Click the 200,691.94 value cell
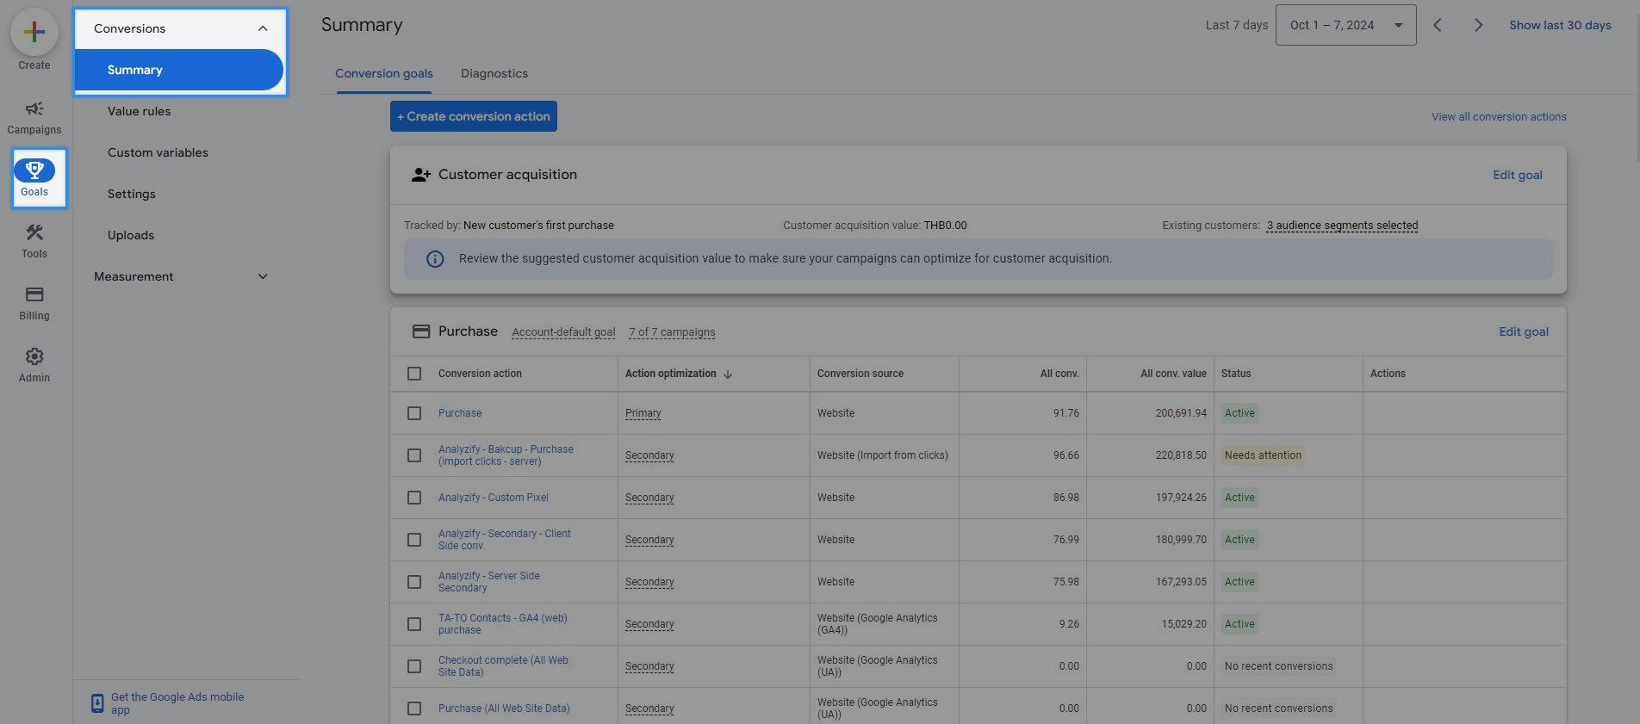This screenshot has height=724, width=1640. click(1181, 413)
